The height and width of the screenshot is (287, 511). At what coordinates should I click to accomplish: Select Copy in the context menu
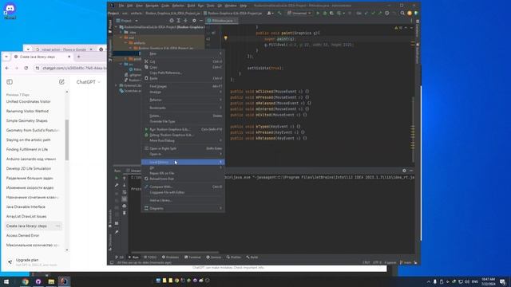pos(183,67)
